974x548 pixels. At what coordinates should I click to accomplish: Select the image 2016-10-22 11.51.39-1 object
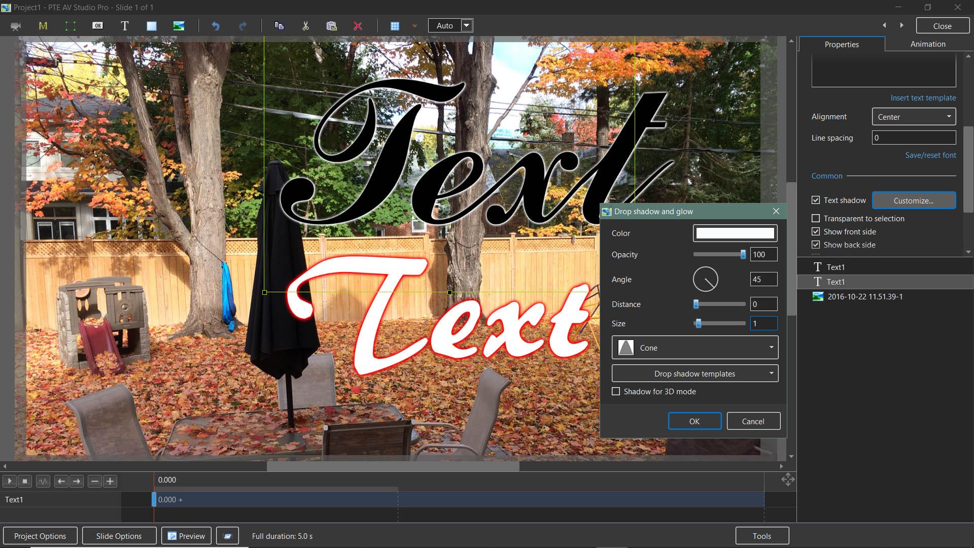pyautogui.click(x=864, y=296)
